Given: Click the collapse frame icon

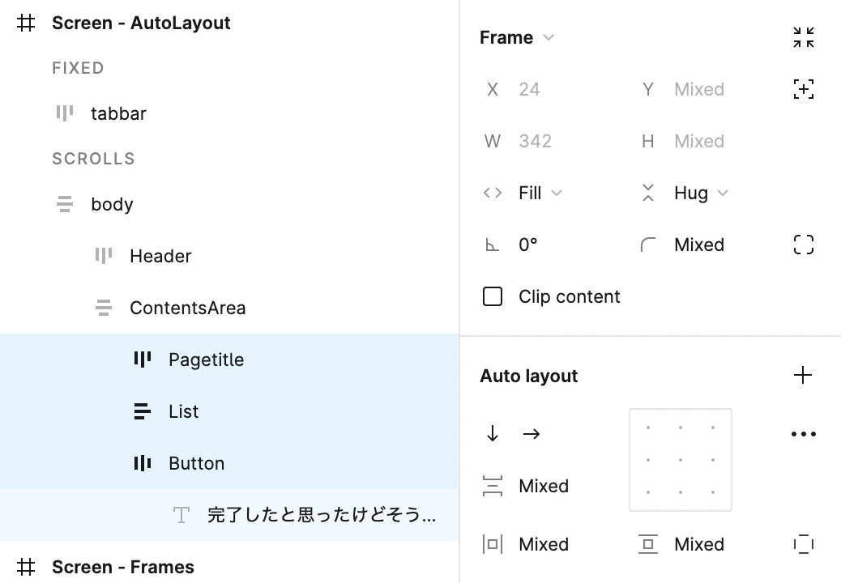Looking at the screenshot, I should coord(803,37).
